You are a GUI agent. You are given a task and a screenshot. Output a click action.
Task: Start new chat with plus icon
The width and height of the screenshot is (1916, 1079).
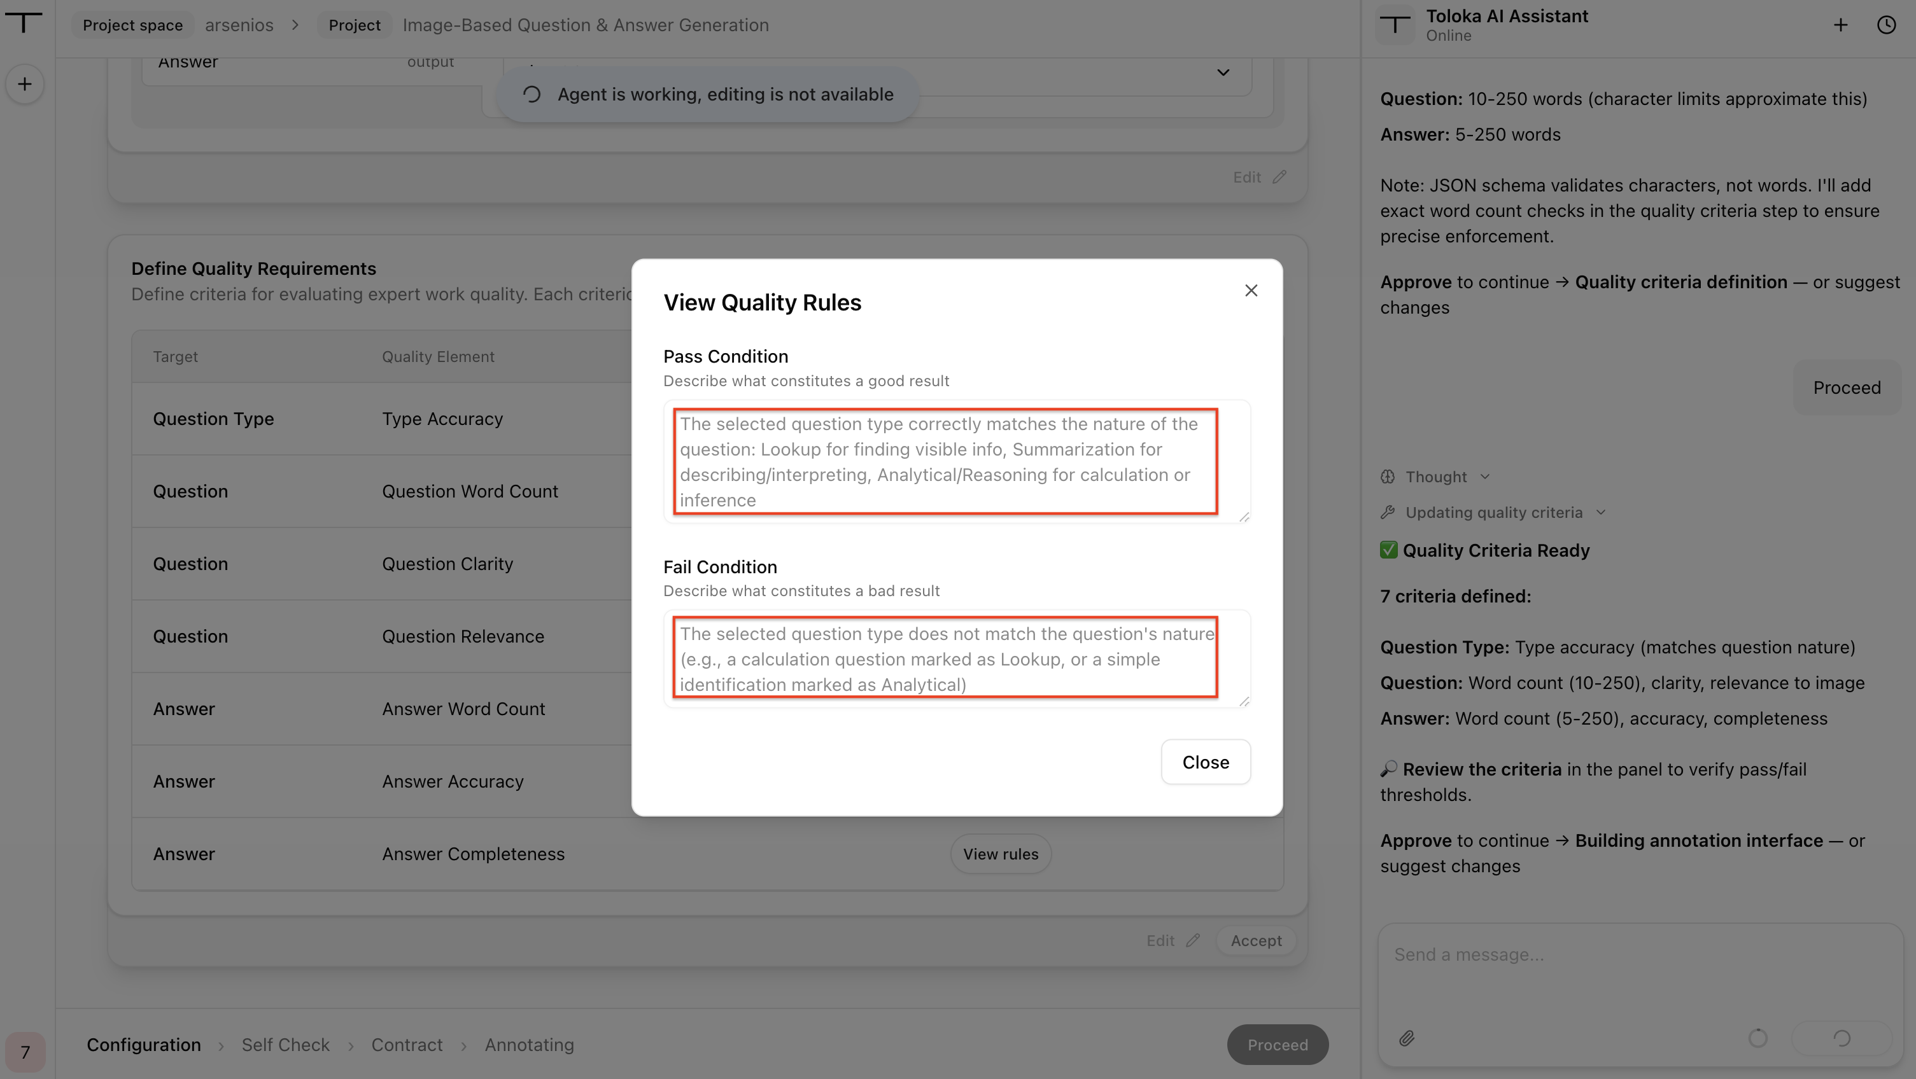coord(1840,25)
